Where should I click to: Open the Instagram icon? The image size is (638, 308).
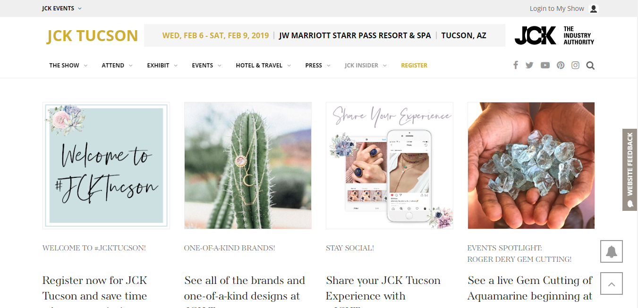(x=575, y=65)
